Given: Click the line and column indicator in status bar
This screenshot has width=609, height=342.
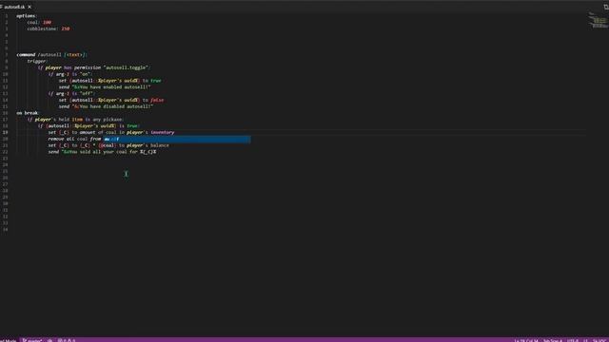Looking at the screenshot, I should coord(526,340).
